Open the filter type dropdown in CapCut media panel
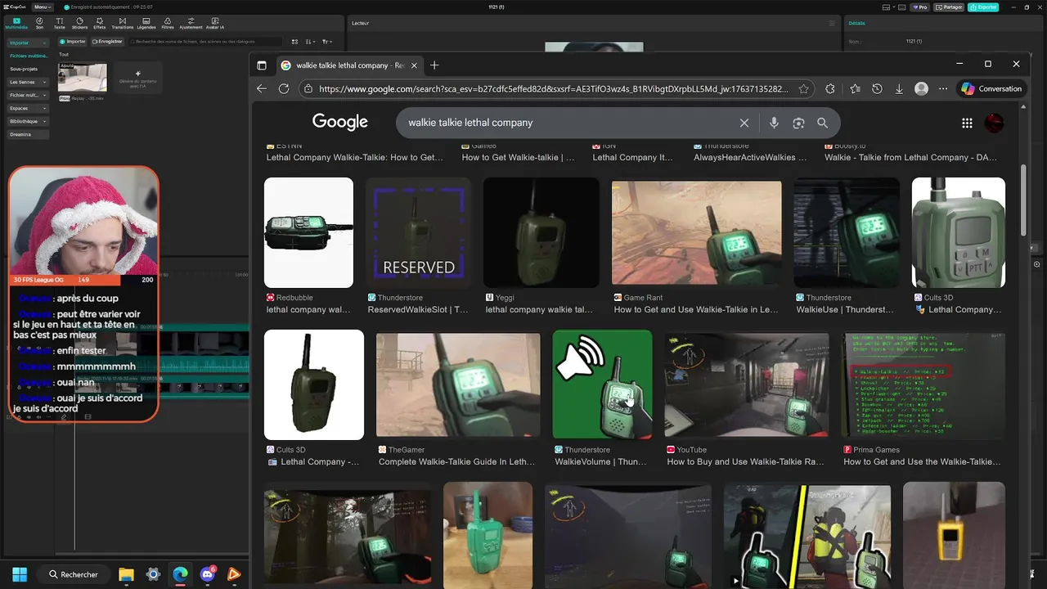1047x589 pixels. click(327, 41)
